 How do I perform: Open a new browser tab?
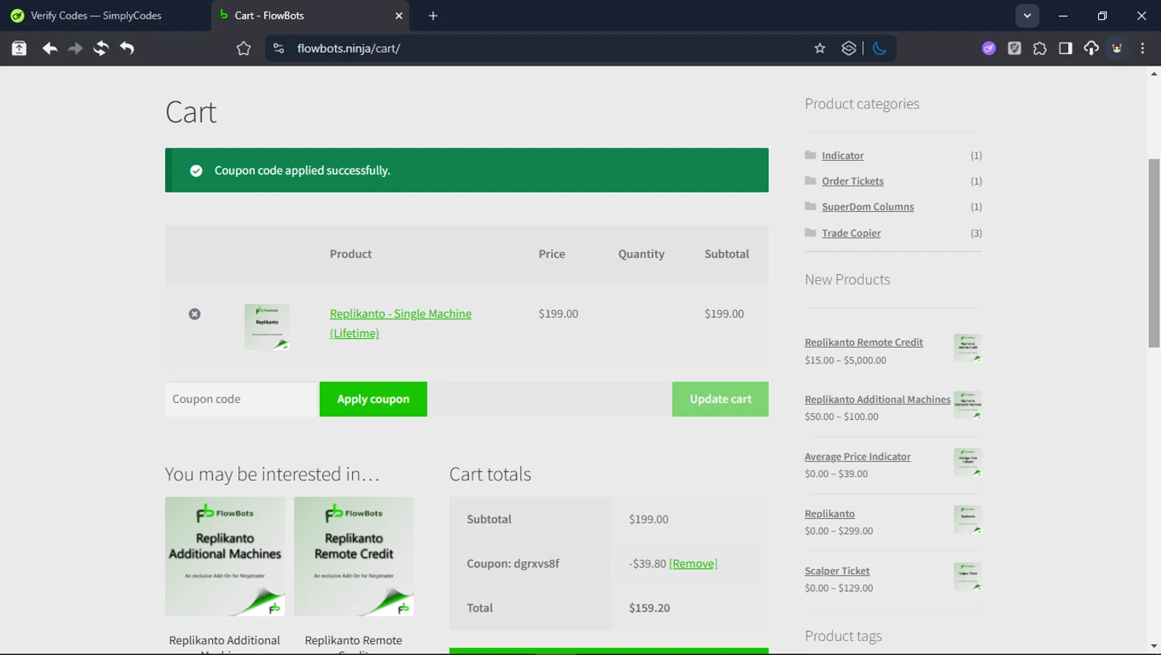(x=433, y=15)
